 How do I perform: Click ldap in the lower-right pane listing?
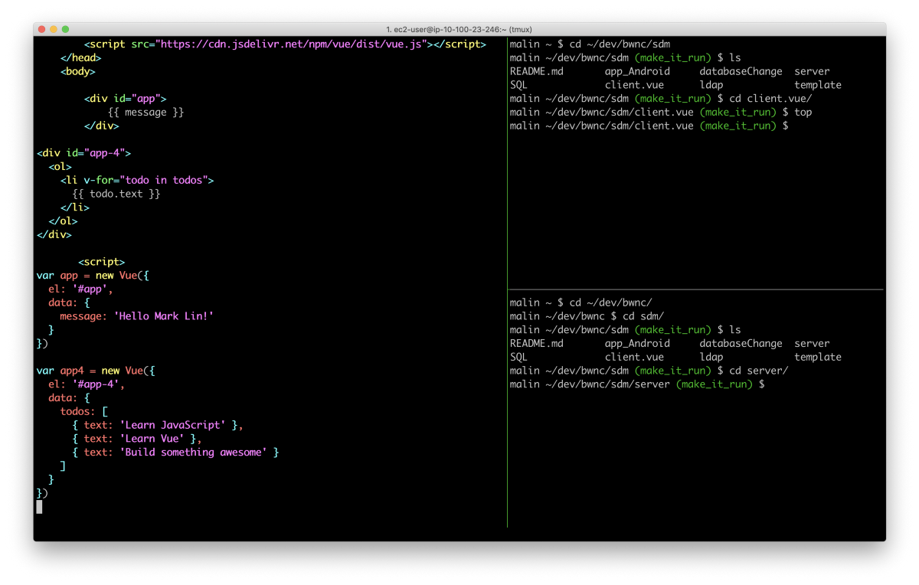pyautogui.click(x=711, y=357)
